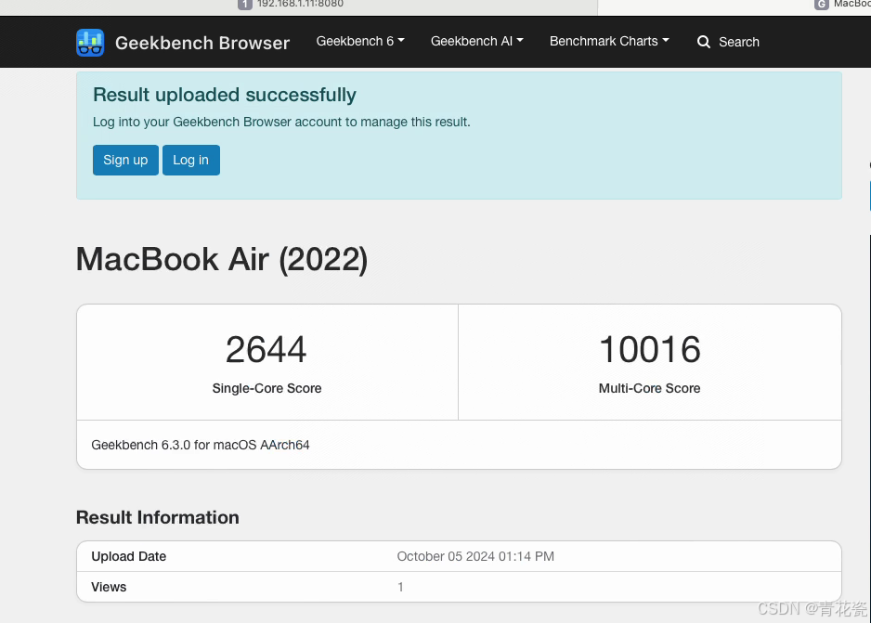Click the 10016 multi-core score value

point(649,349)
